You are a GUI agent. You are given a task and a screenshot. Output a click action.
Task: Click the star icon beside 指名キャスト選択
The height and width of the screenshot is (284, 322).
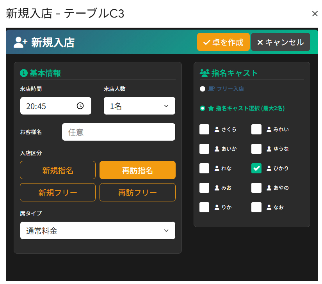pos(211,108)
